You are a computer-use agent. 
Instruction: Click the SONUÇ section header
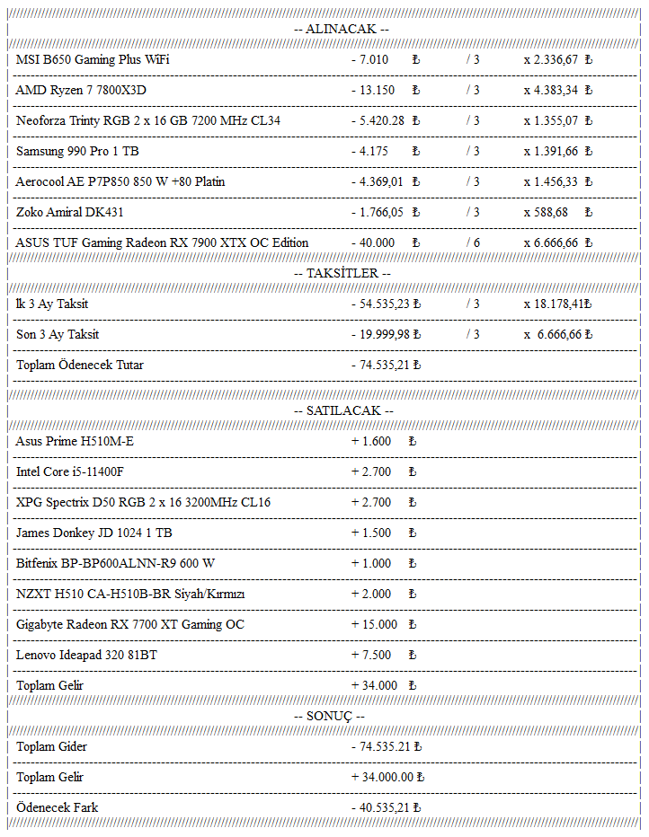330,717
